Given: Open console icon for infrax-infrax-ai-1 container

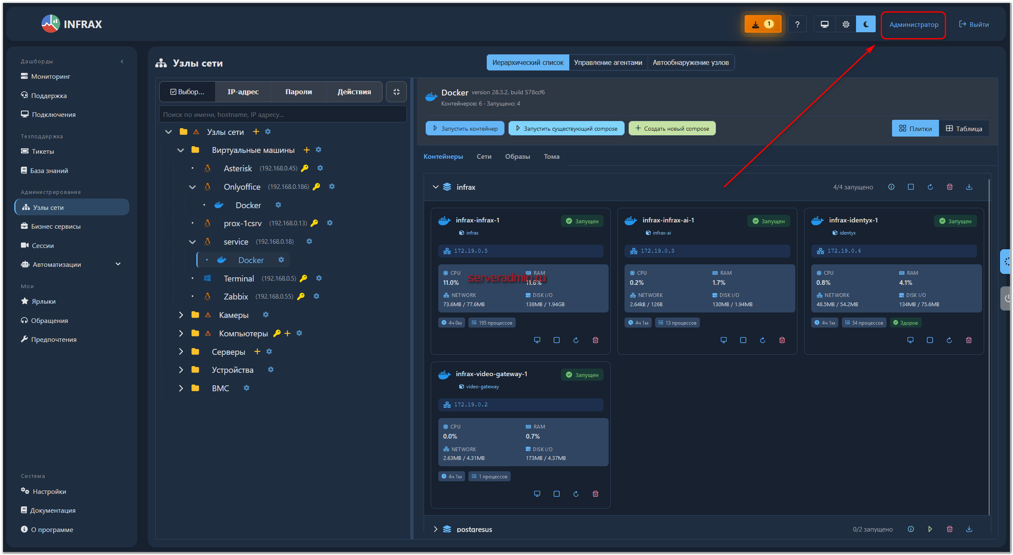Looking at the screenshot, I should click(723, 340).
